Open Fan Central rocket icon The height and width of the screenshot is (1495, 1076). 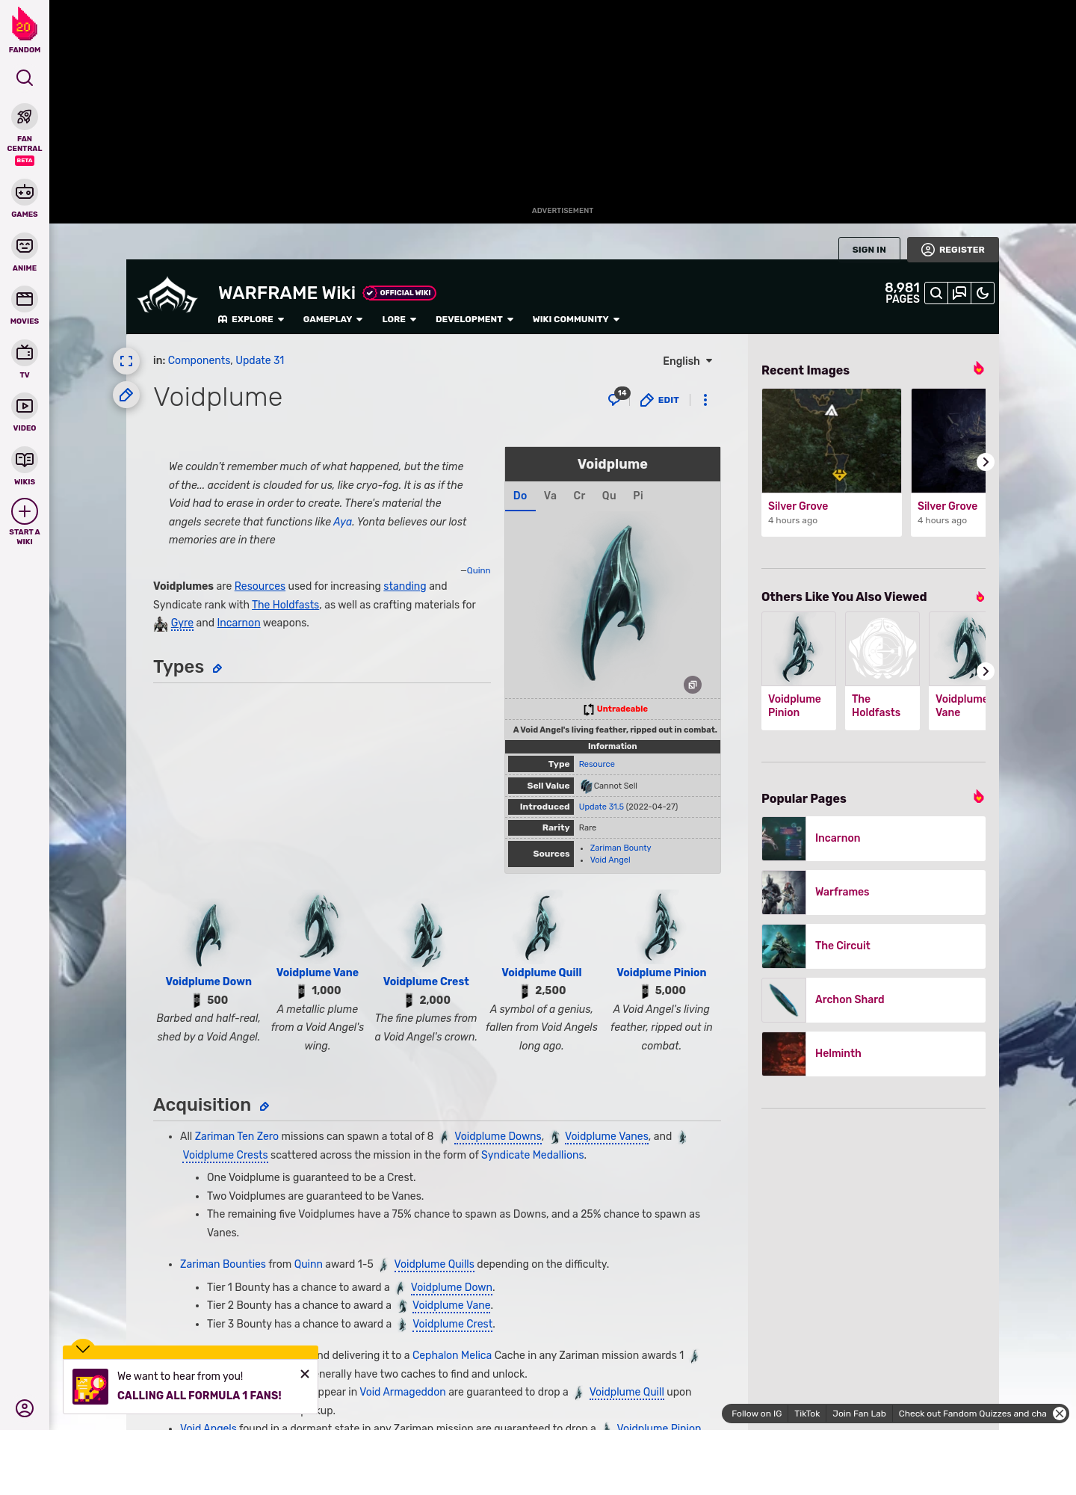click(x=25, y=117)
